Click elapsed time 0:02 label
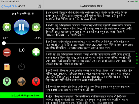Screen dimensions: 139x104 click(5, 38)
